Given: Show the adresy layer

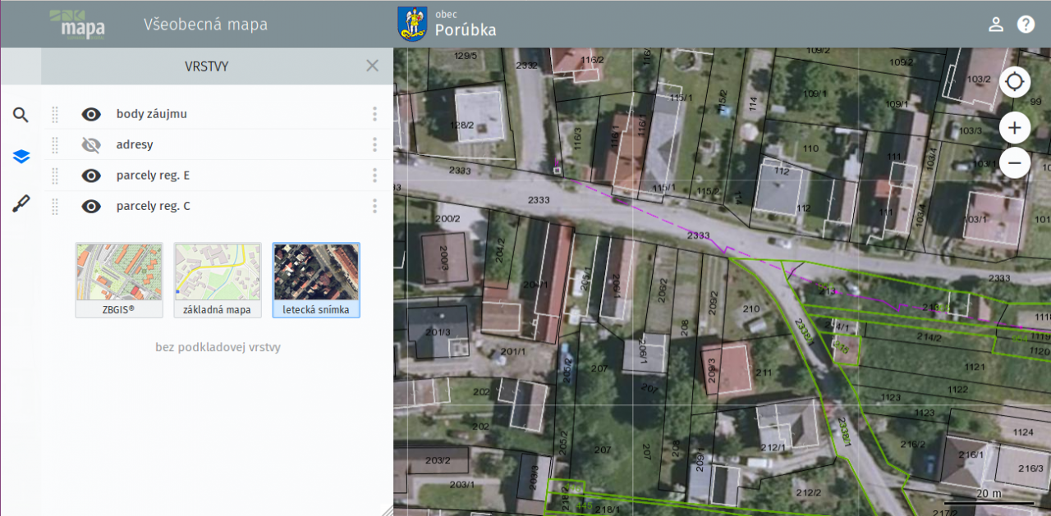Looking at the screenshot, I should point(91,145).
